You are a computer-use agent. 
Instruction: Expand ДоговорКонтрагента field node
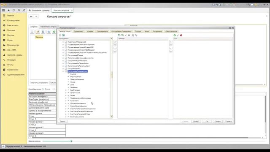click(66, 103)
